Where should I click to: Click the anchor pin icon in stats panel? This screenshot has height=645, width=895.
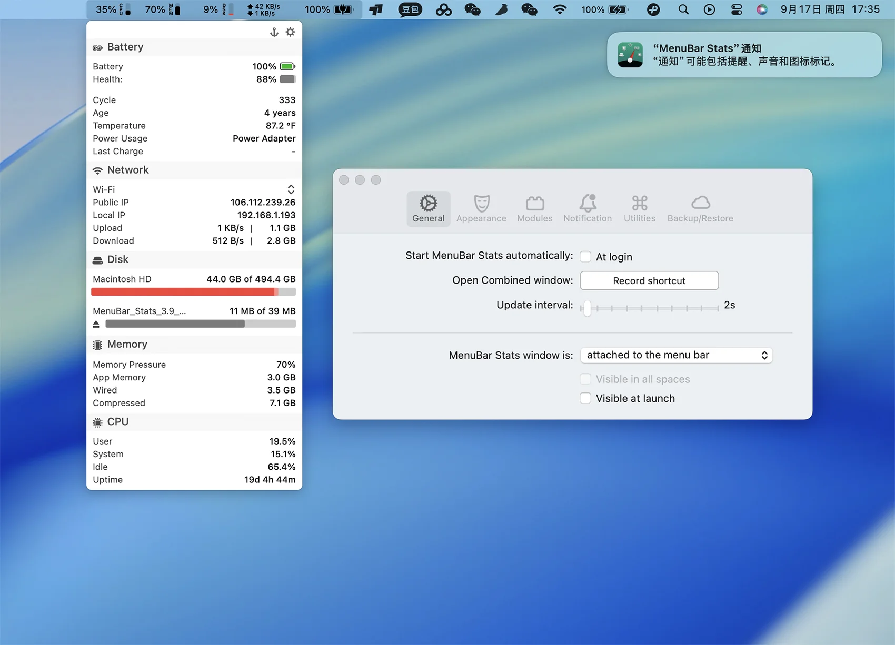(x=274, y=32)
